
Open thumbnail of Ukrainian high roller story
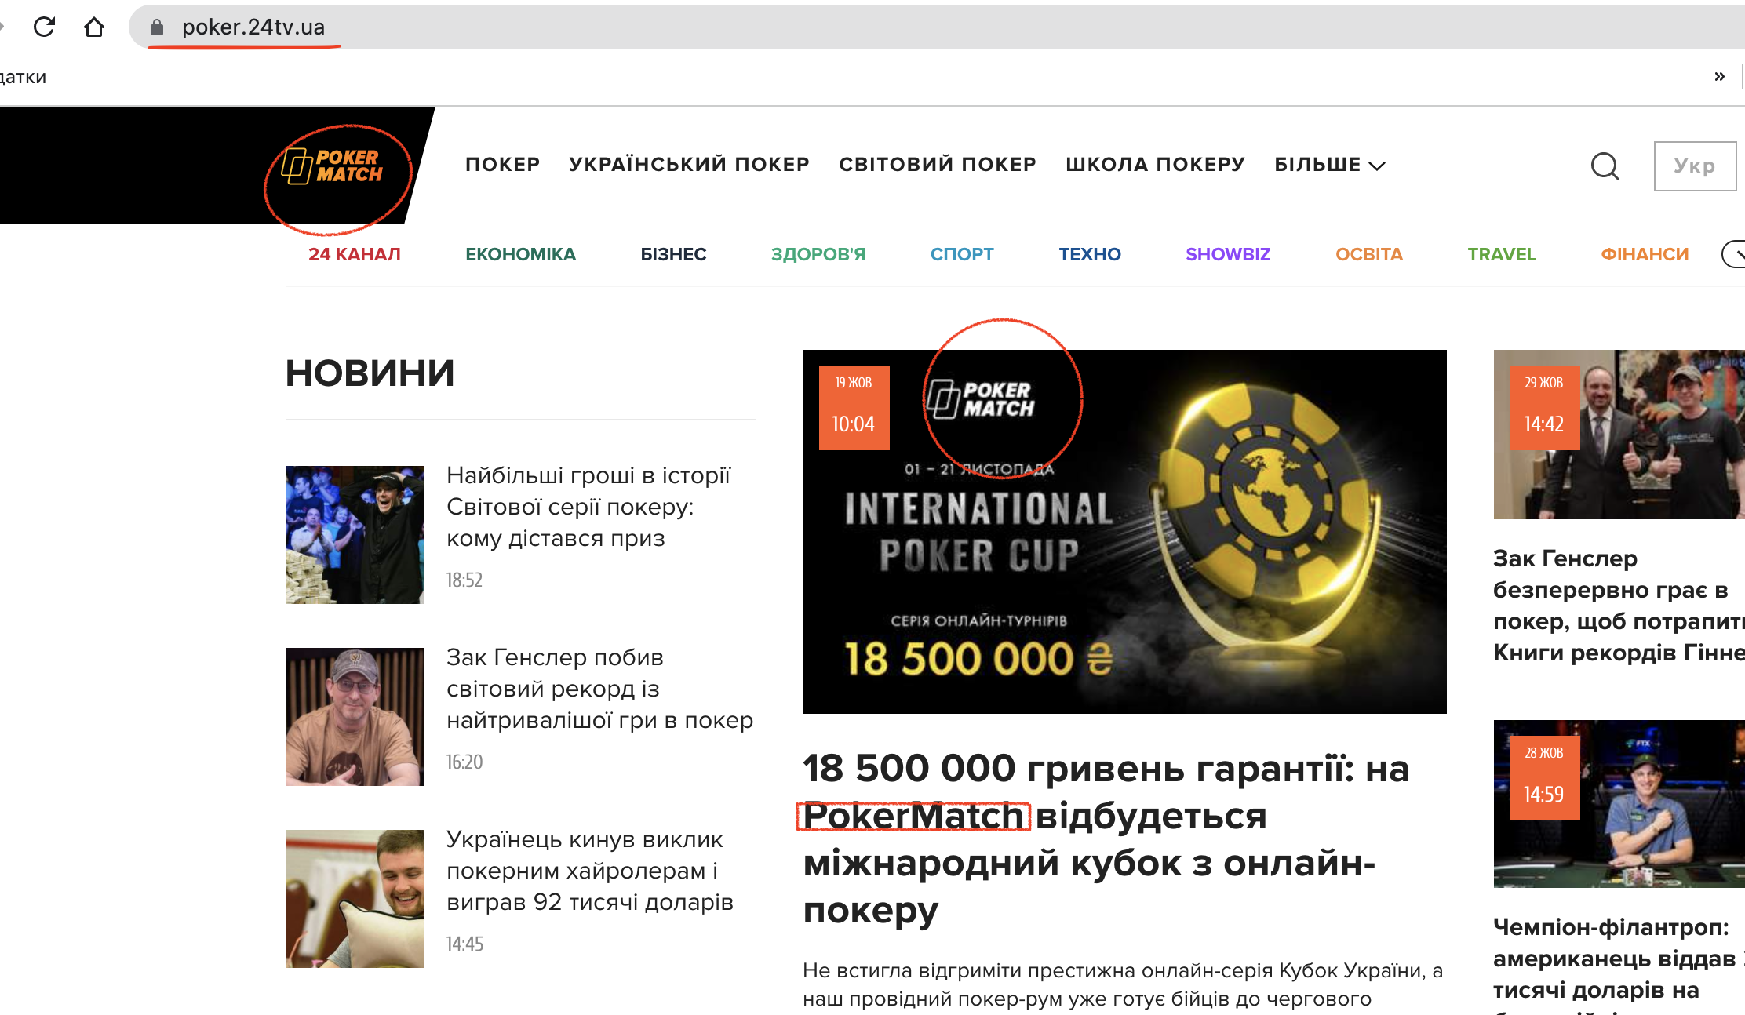[x=355, y=899]
